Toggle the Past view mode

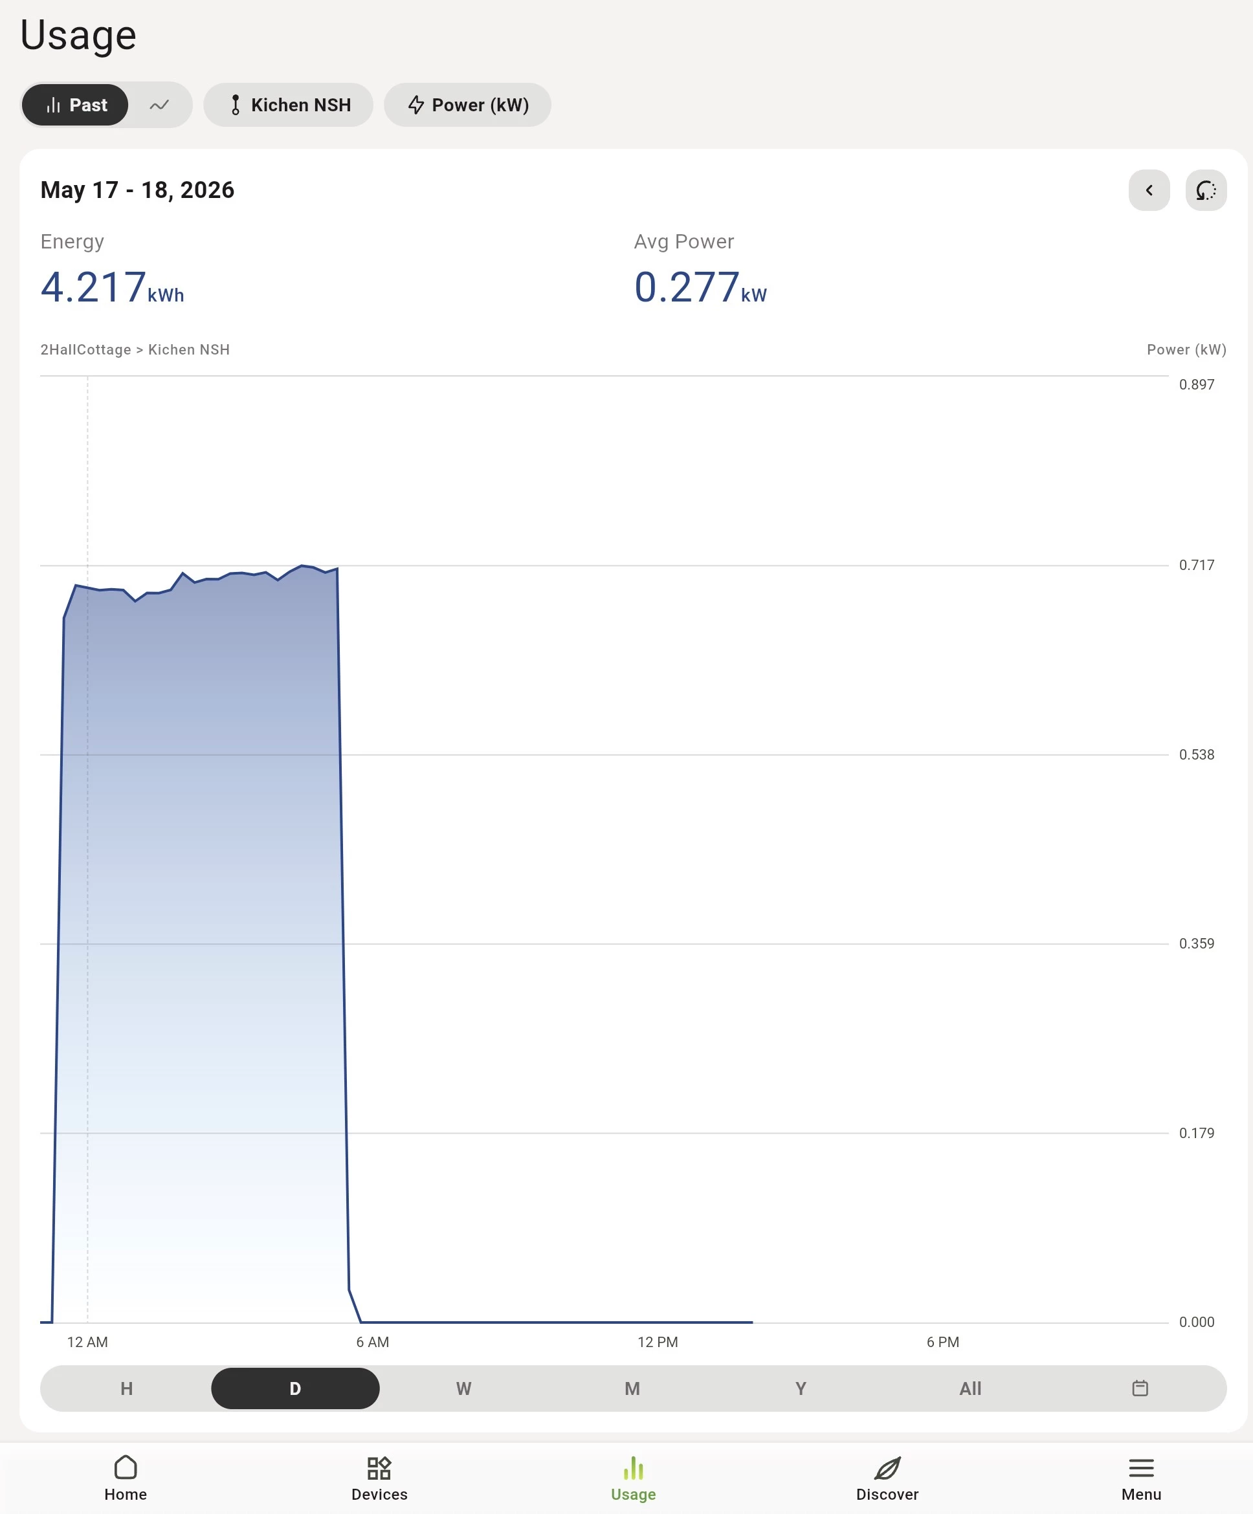[x=75, y=105]
